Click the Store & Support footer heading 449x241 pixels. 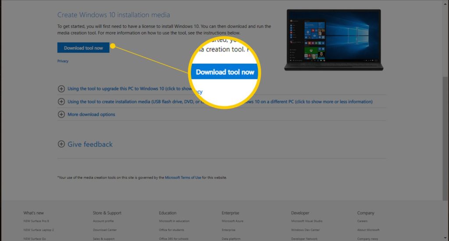click(107, 213)
